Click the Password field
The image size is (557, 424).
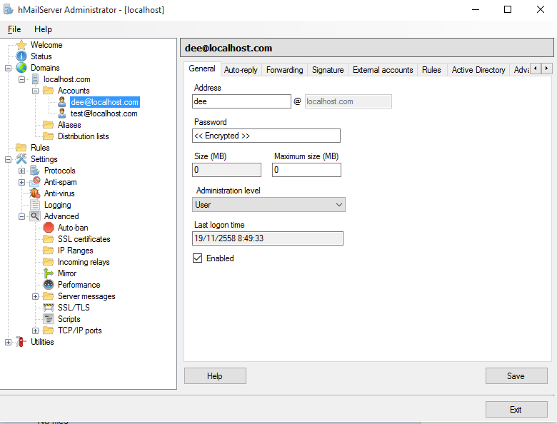266,136
